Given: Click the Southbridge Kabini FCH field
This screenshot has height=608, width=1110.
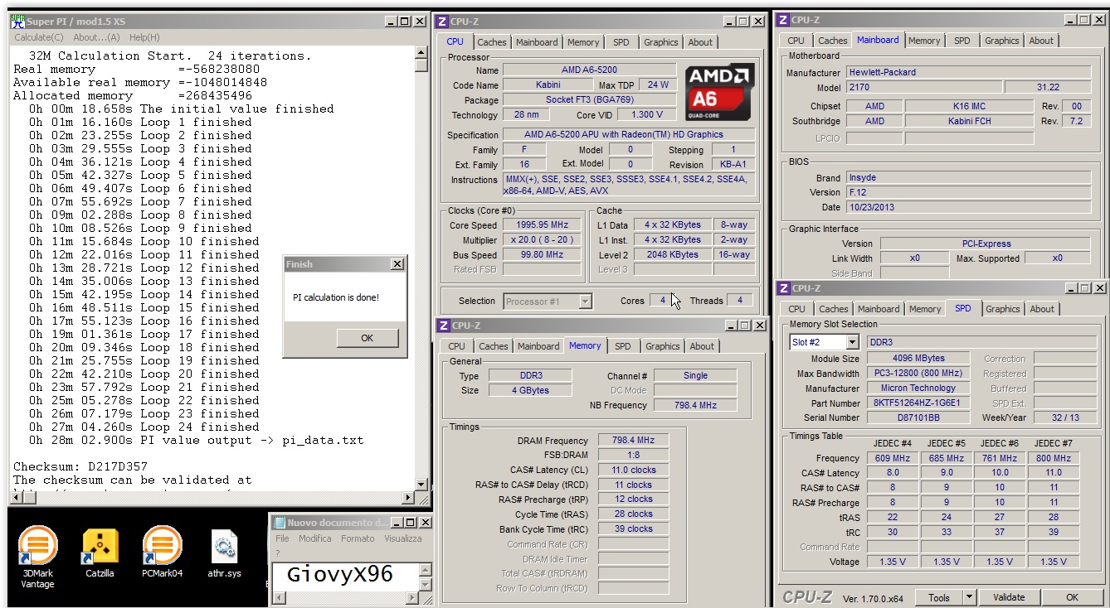Looking at the screenshot, I should click(971, 121).
